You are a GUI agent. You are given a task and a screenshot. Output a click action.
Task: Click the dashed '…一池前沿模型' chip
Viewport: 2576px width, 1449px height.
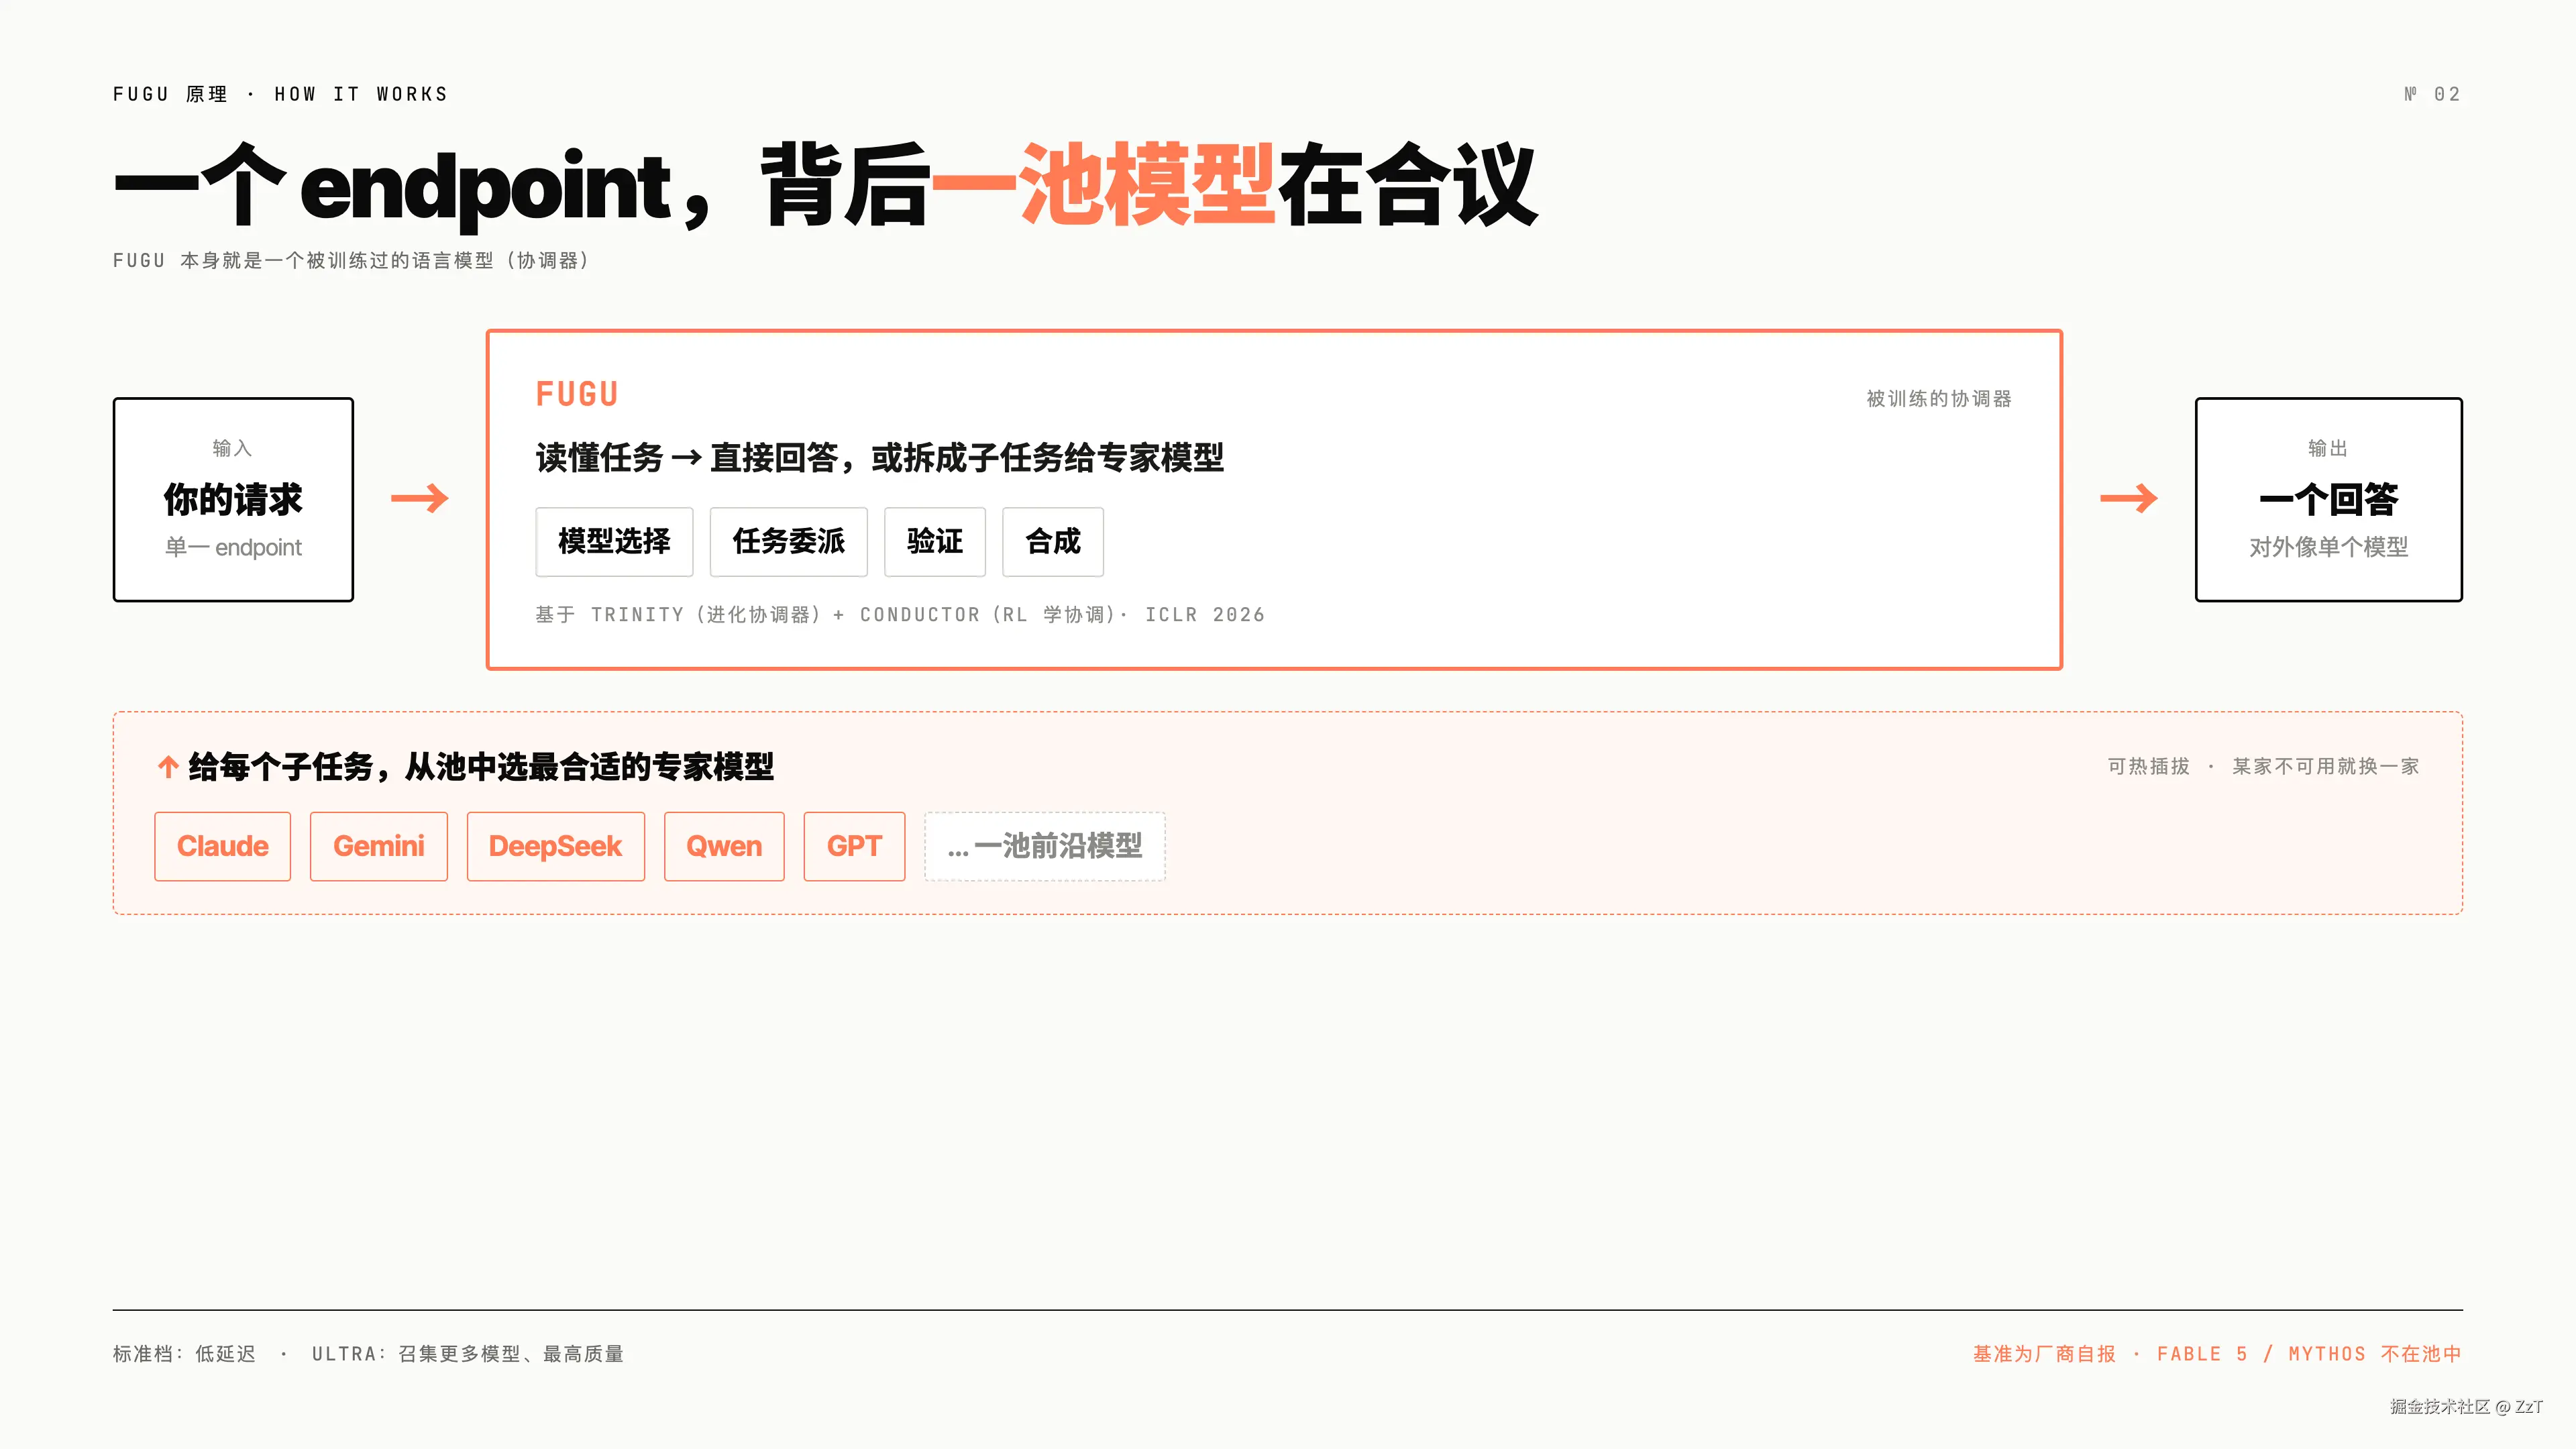point(1045,846)
